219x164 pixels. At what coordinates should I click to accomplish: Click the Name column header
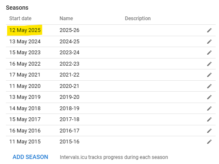66,19
